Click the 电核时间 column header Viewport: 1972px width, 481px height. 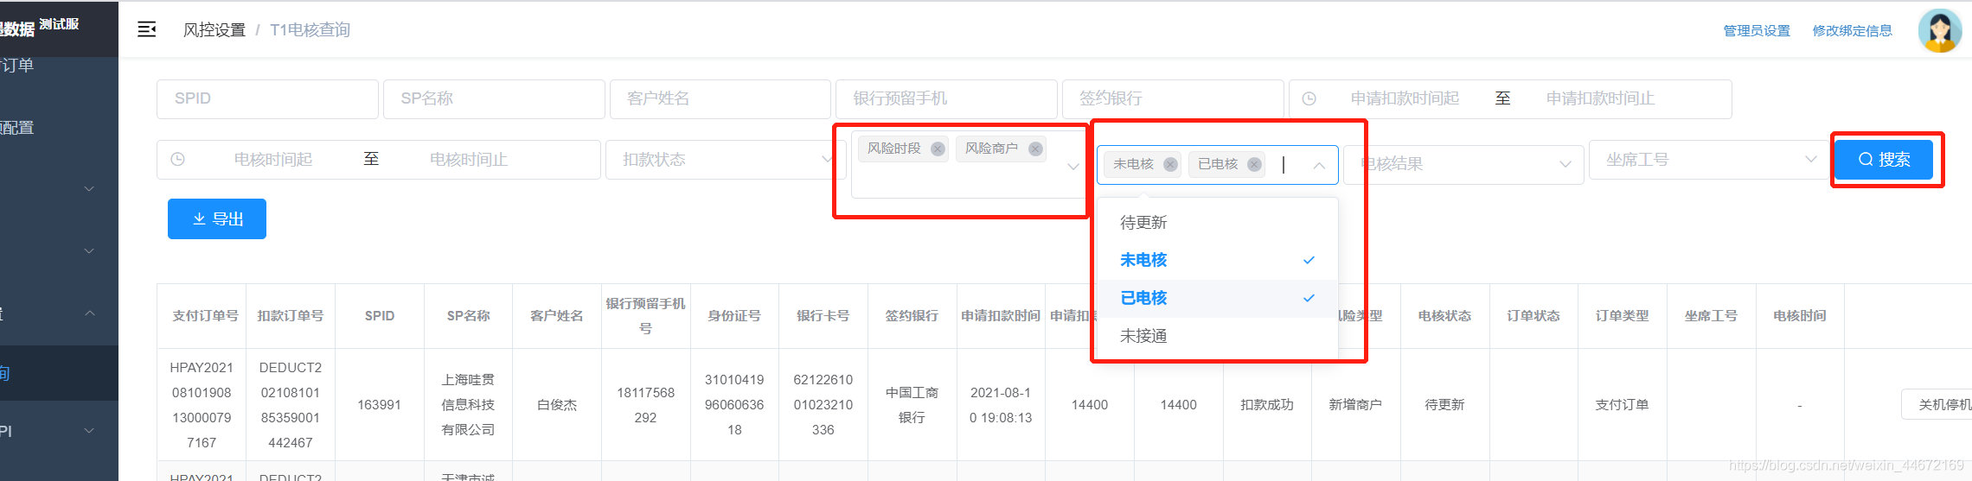click(x=1800, y=316)
